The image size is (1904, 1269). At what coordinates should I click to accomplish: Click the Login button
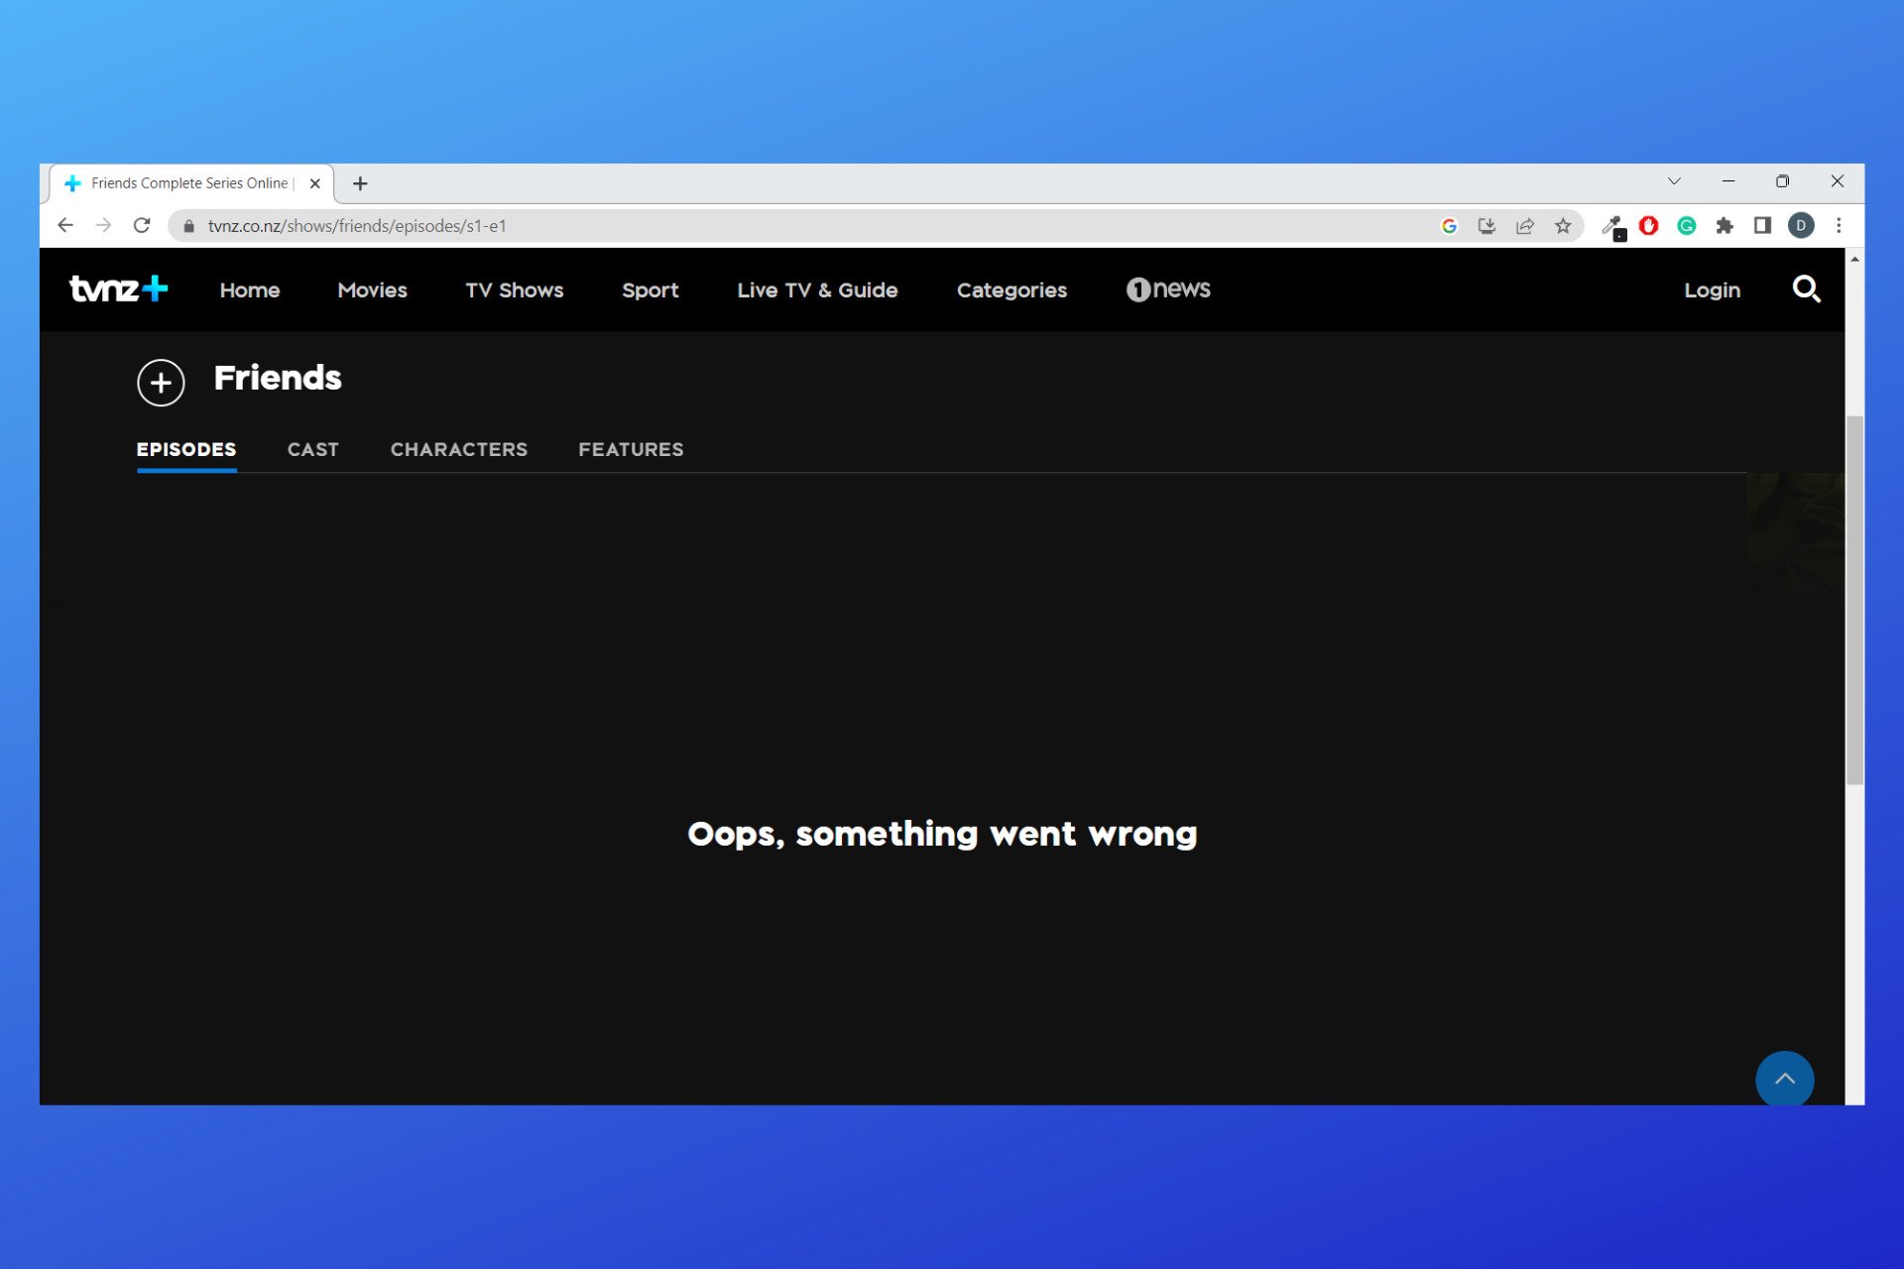pyautogui.click(x=1713, y=288)
